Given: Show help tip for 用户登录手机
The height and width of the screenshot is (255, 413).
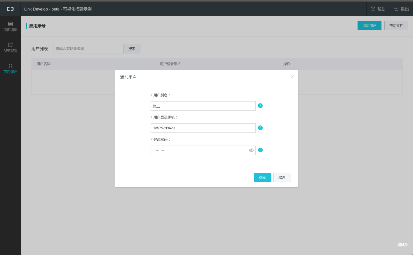Looking at the screenshot, I should click(x=260, y=128).
